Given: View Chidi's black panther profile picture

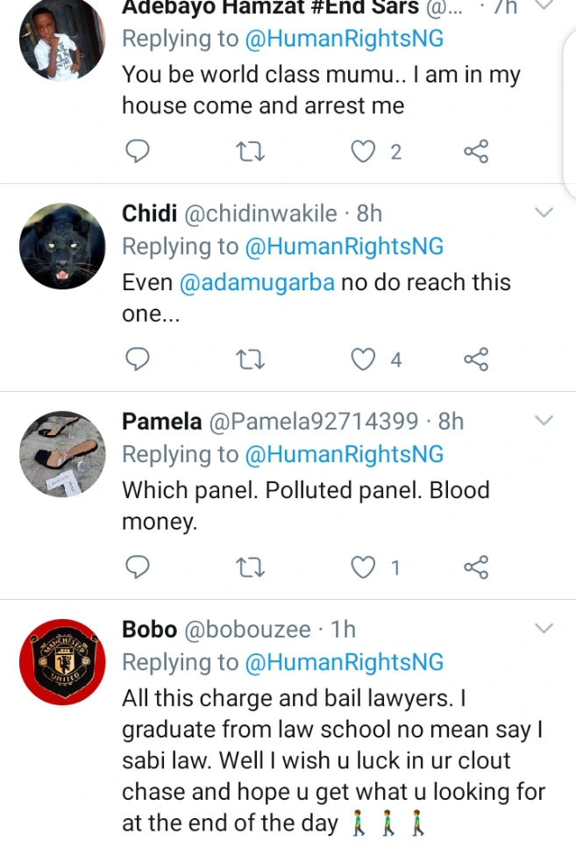Looking at the screenshot, I should tap(62, 246).
